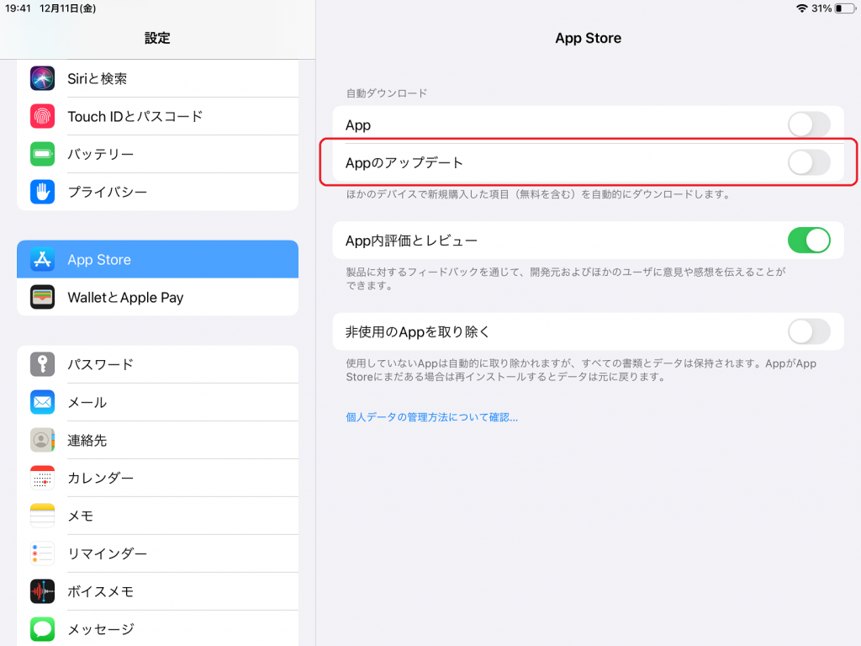Tap the 設定 sidebar title
This screenshot has width=861, height=646.
157,38
